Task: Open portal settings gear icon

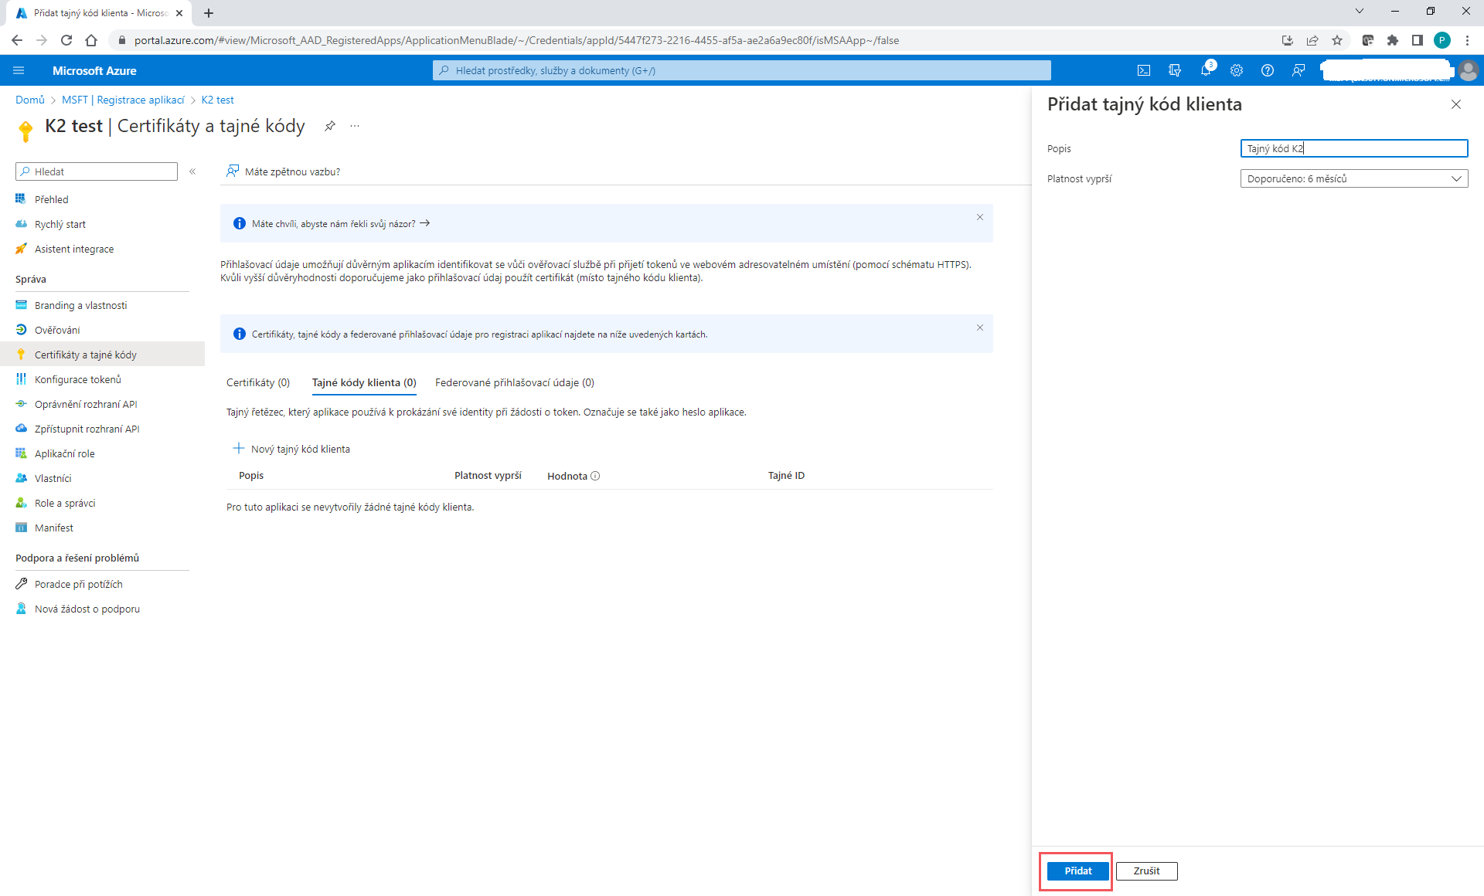Action: (1237, 70)
